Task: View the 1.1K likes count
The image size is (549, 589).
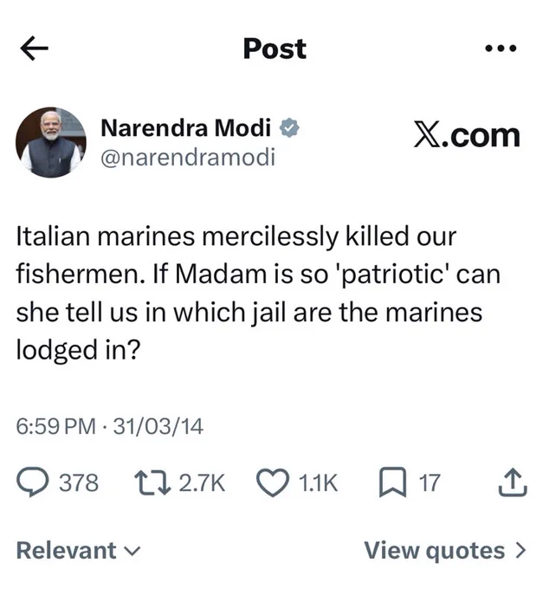Action: (318, 482)
